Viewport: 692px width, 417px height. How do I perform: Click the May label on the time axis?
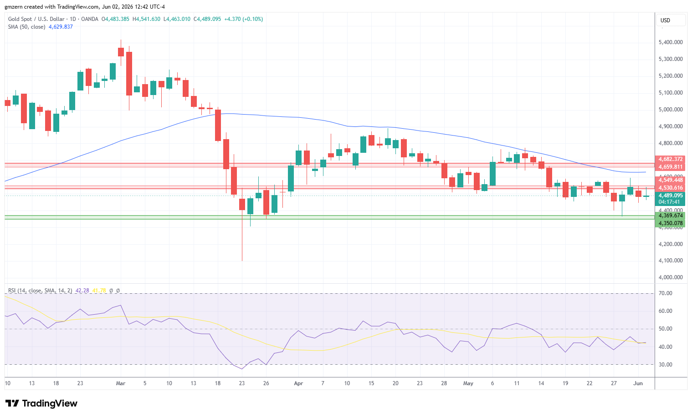coord(468,383)
